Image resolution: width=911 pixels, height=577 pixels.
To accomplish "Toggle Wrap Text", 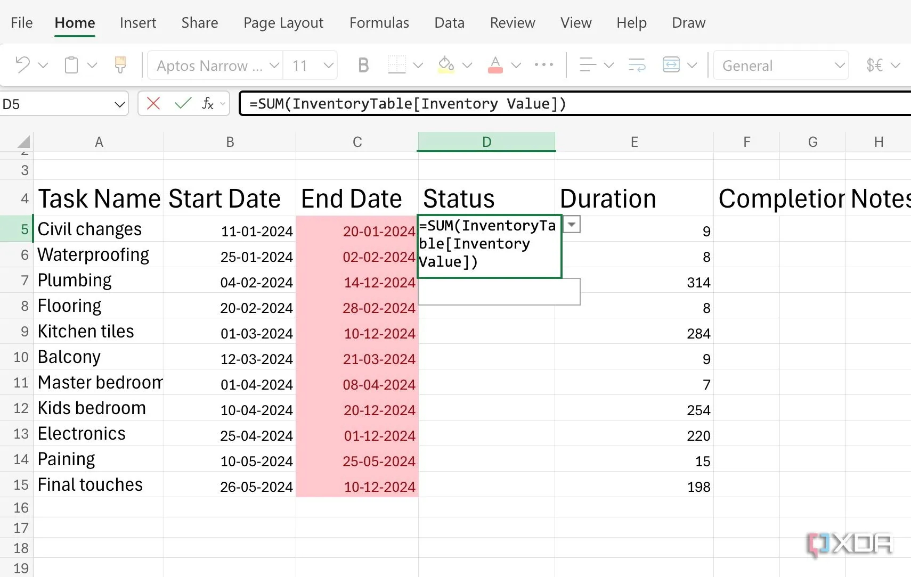I will click(637, 65).
